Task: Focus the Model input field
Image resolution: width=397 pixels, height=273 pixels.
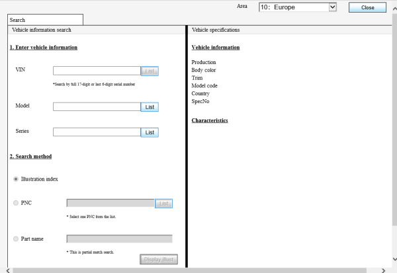Action: pos(97,107)
